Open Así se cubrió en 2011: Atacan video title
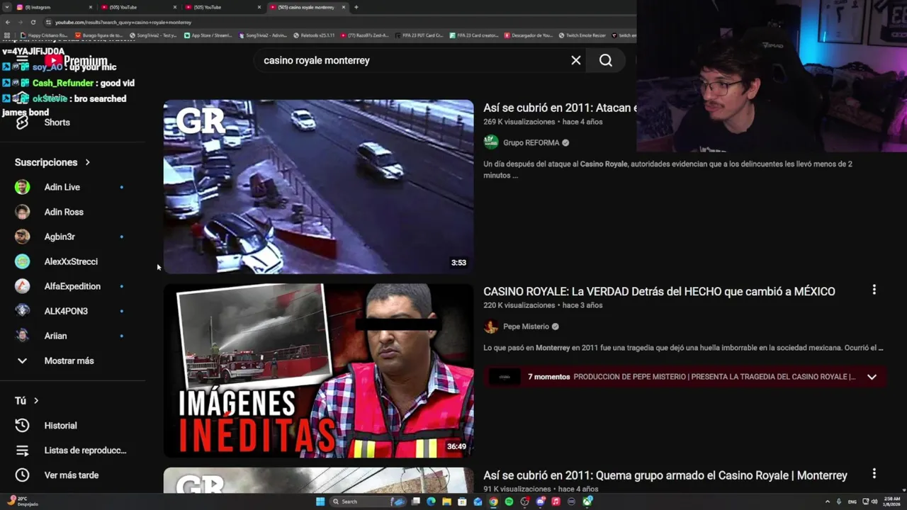Viewport: 907px width, 510px height. (x=560, y=108)
